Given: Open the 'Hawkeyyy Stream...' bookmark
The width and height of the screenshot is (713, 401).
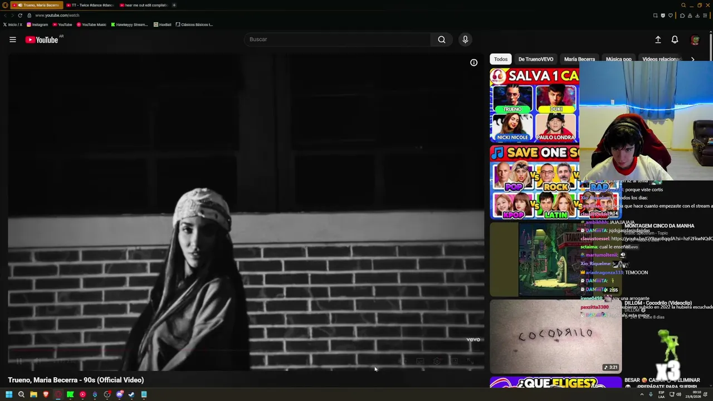Looking at the screenshot, I should [129, 25].
